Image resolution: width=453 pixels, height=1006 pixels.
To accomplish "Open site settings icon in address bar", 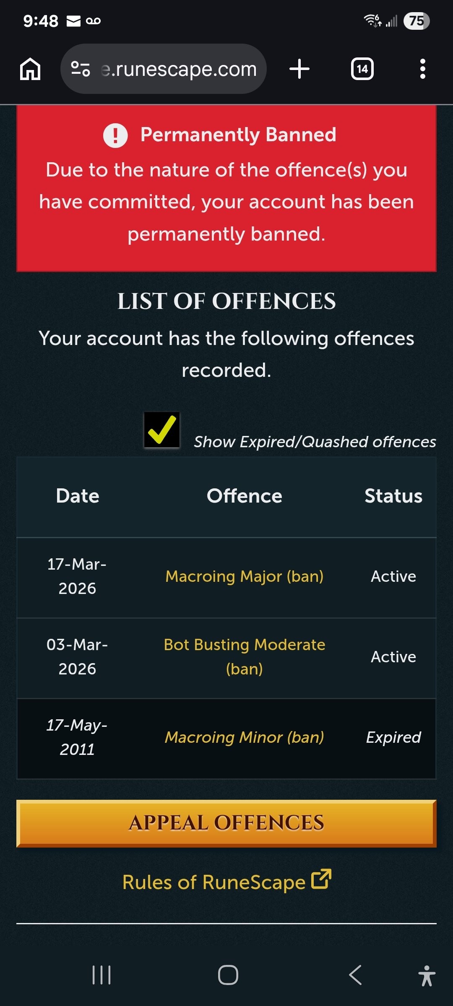I will (x=81, y=69).
